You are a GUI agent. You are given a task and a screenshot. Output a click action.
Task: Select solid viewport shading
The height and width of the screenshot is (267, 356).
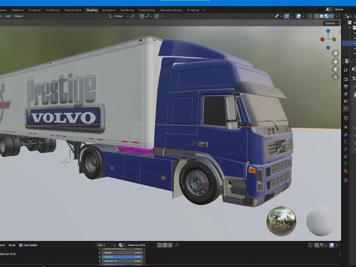(321, 16)
